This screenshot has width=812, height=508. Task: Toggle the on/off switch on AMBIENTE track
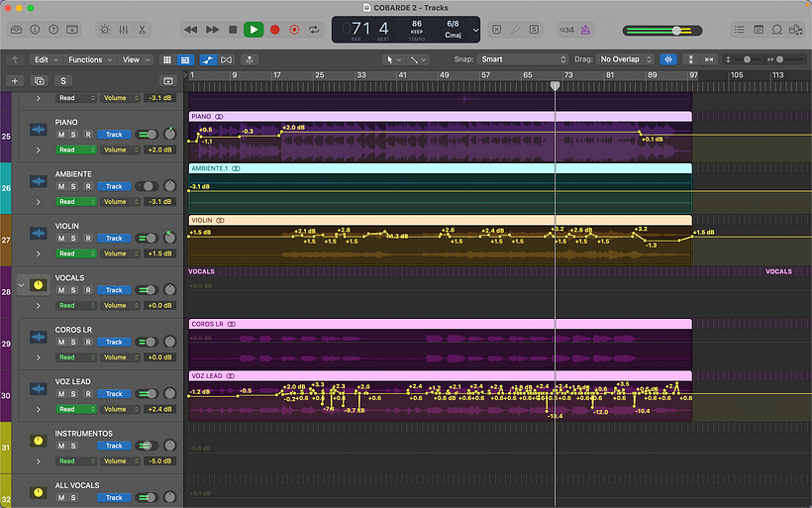point(148,186)
